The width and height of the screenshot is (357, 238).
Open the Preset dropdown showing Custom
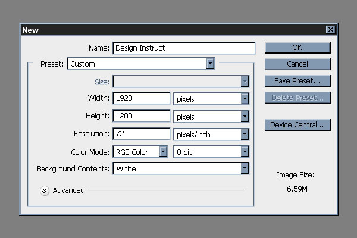tap(140, 64)
